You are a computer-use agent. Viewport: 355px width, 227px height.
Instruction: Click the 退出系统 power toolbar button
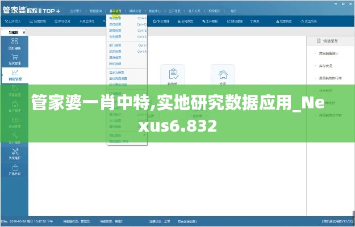click(x=308, y=21)
